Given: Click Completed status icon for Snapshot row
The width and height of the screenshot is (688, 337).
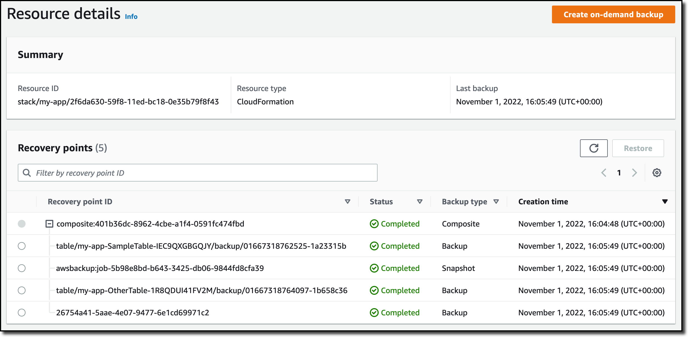Looking at the screenshot, I should click(x=374, y=268).
